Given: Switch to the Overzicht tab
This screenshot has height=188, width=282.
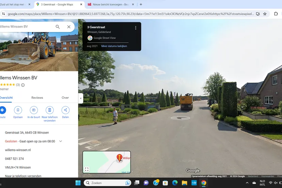Looking at the screenshot, I should click(6, 98).
